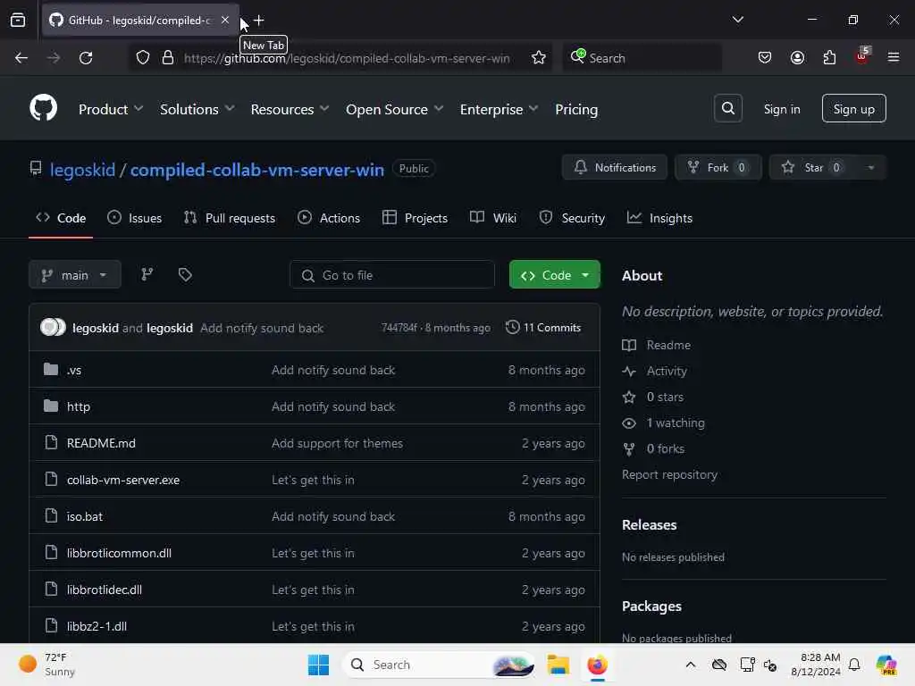Switch to the Insights tab
The image size is (915, 686).
[659, 218]
